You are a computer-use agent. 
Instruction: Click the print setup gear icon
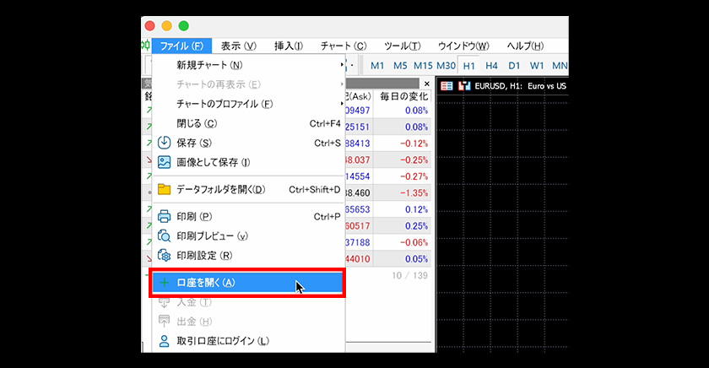[x=165, y=255]
